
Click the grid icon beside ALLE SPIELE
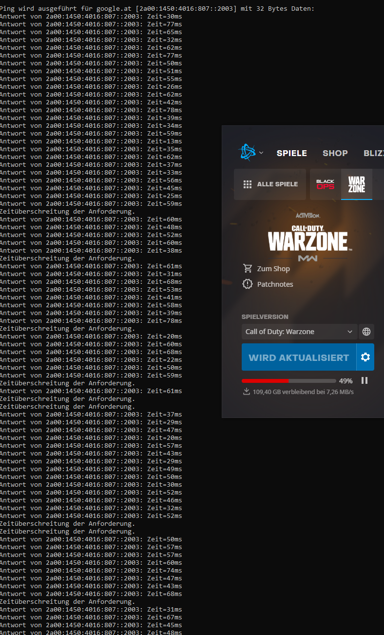click(248, 184)
